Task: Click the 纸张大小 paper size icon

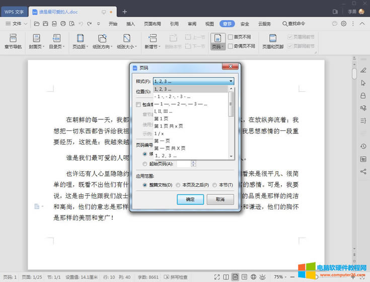Action: 126,38
